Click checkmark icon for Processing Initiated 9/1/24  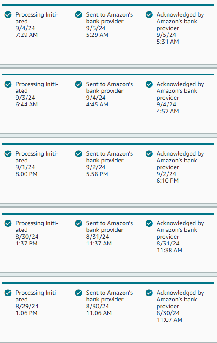8,154
